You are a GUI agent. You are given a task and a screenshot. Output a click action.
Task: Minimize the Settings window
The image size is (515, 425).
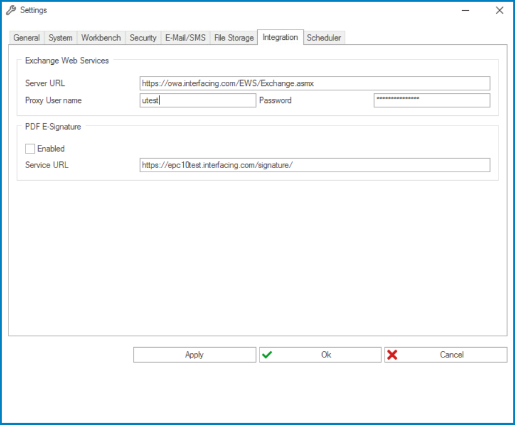point(465,10)
